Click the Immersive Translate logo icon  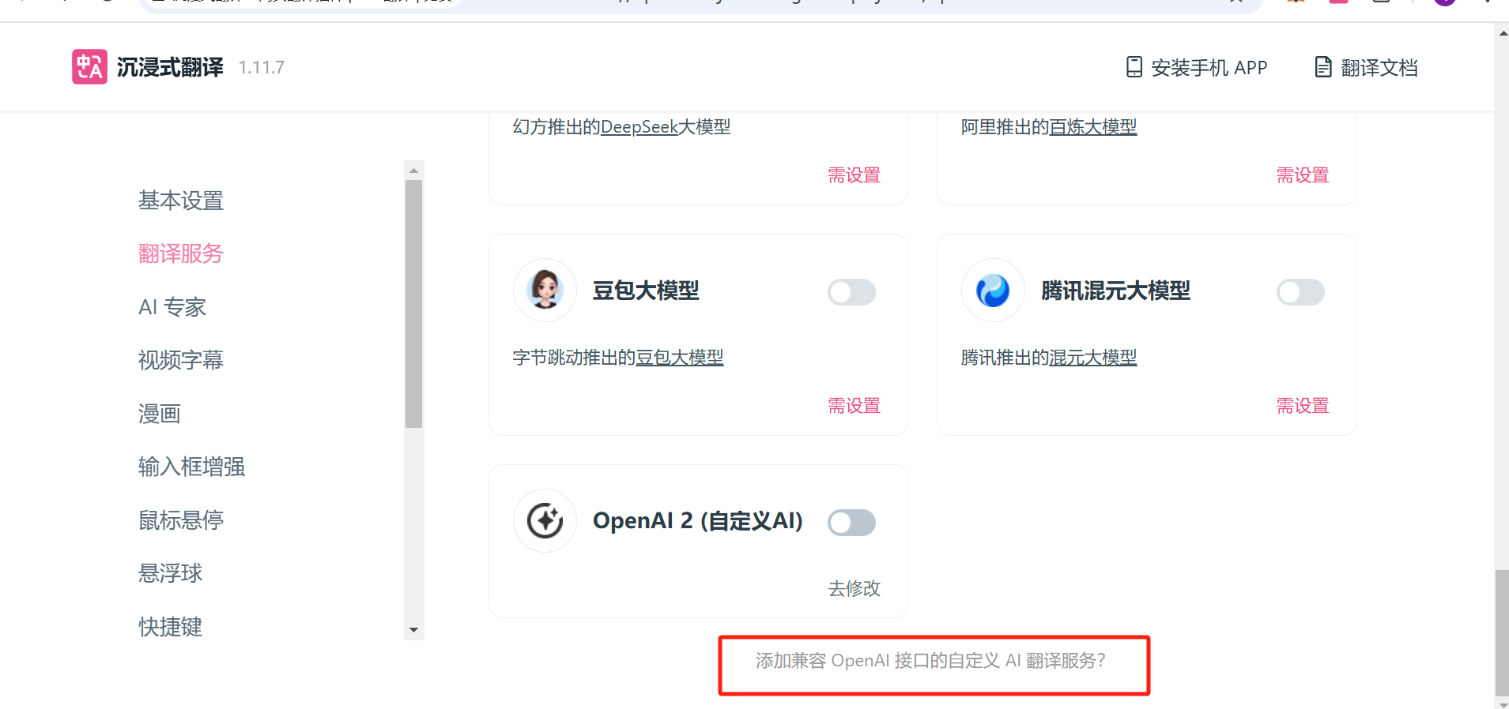tap(89, 67)
